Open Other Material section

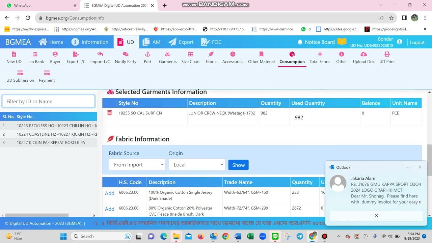coord(261,58)
